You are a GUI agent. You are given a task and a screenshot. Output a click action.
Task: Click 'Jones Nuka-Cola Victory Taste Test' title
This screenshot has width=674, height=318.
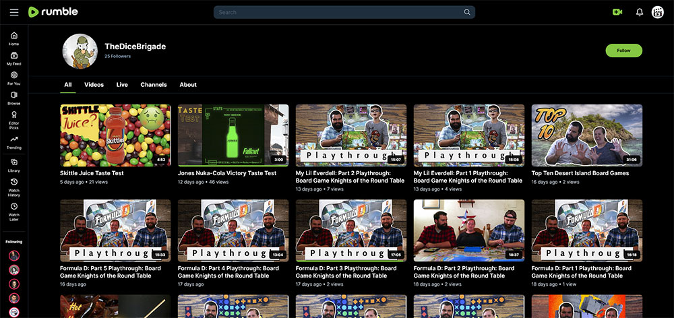click(227, 173)
